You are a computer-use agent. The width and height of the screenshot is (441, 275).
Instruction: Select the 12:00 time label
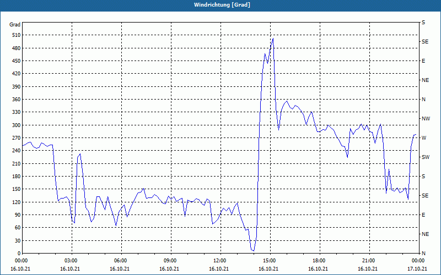219,260
